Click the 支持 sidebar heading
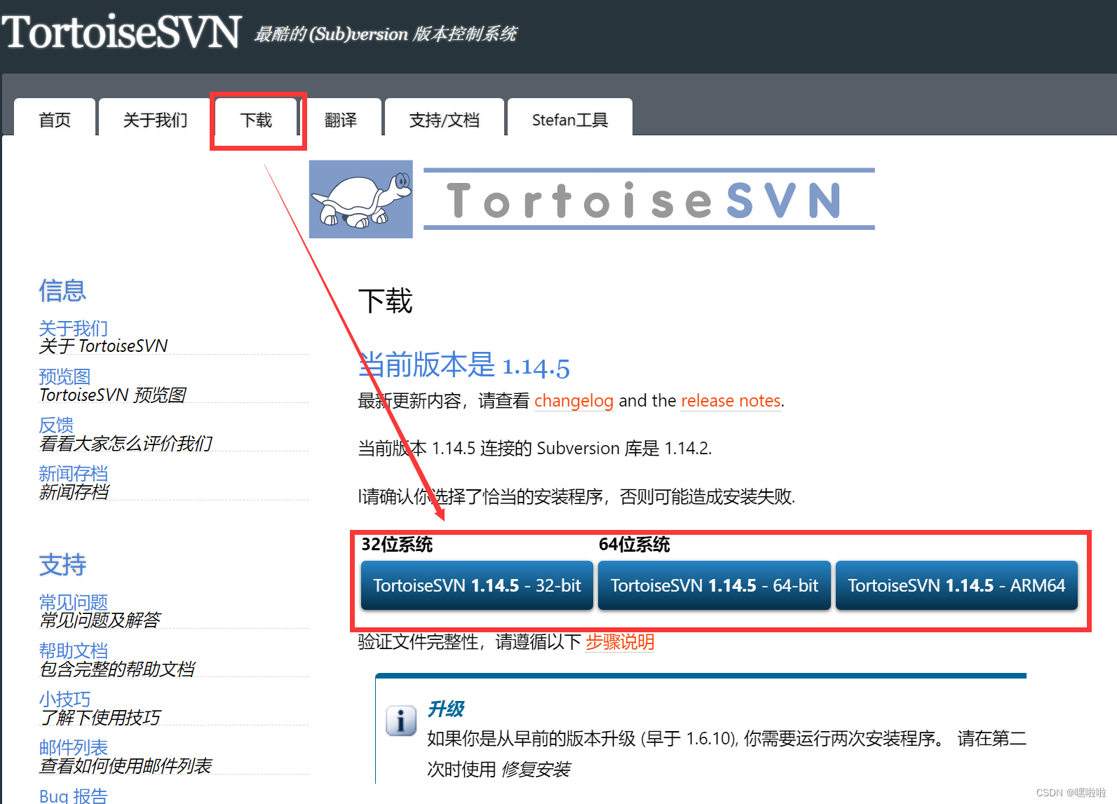 62,564
